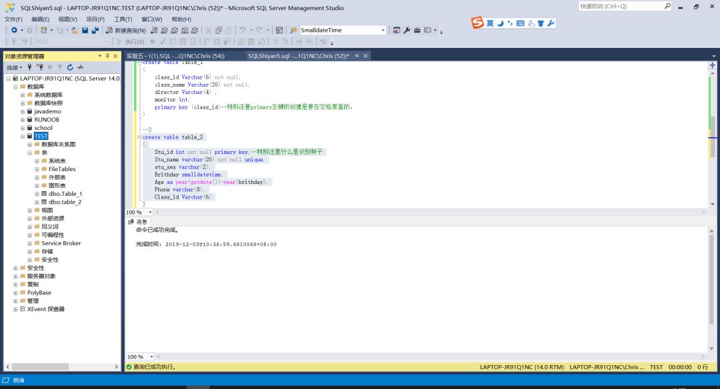Expand the dbo.Table_1 tree node
This screenshot has height=389, width=720.
(37, 194)
